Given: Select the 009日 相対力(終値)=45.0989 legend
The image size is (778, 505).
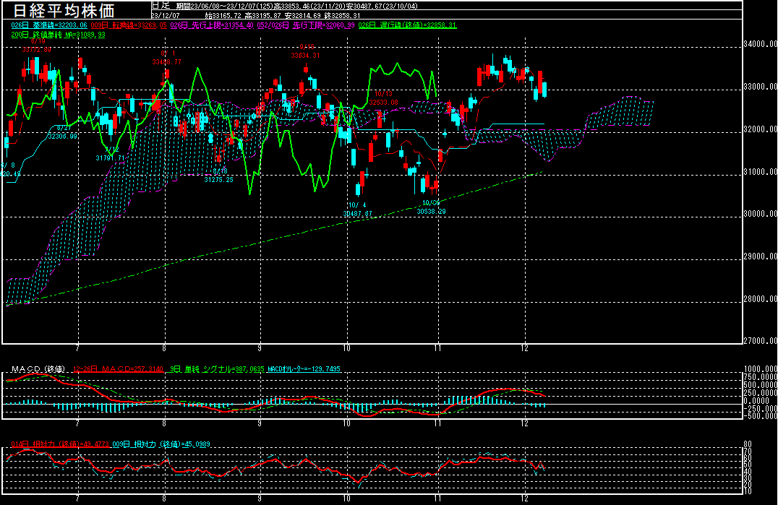Looking at the screenshot, I should 161,444.
